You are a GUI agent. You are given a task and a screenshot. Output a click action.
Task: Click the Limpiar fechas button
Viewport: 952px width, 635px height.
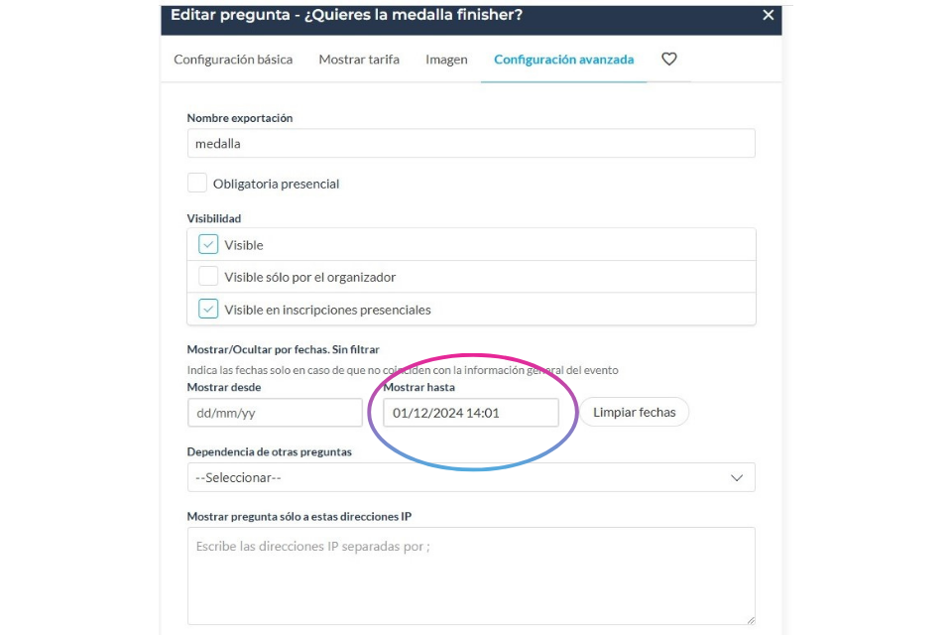click(x=634, y=412)
